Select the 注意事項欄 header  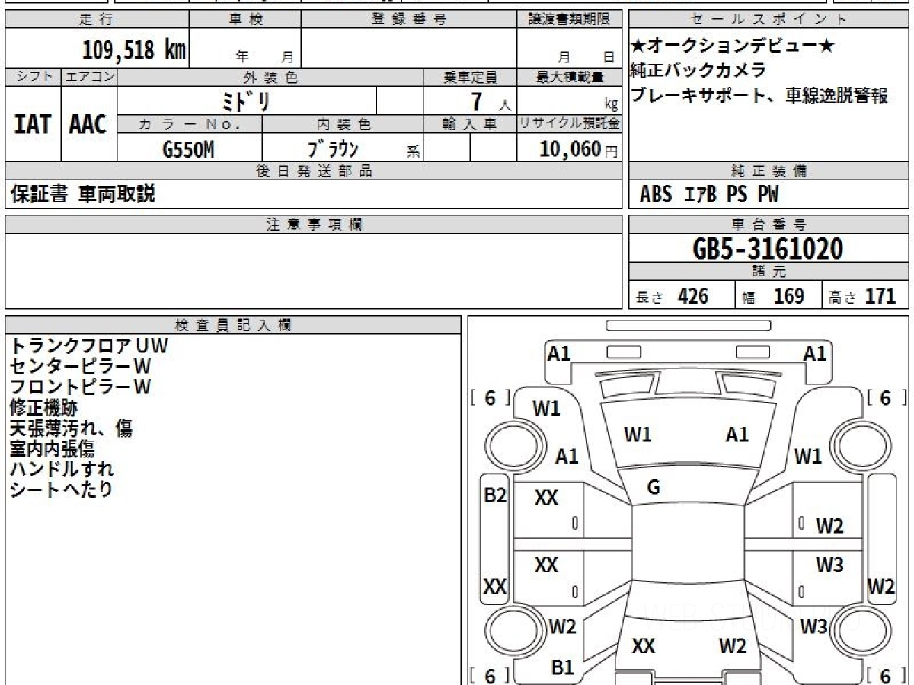(x=313, y=225)
